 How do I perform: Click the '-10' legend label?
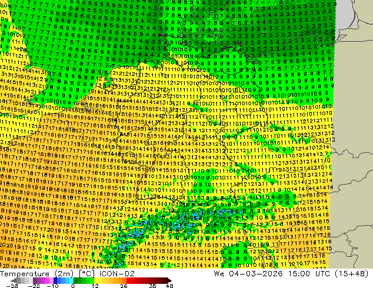coord(52,286)
